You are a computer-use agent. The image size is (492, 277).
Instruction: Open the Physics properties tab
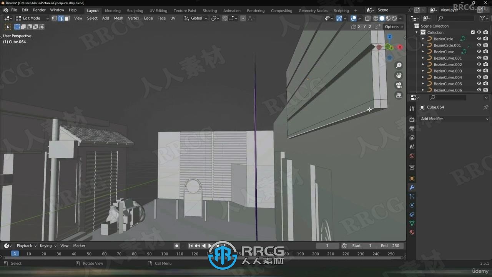(412, 205)
